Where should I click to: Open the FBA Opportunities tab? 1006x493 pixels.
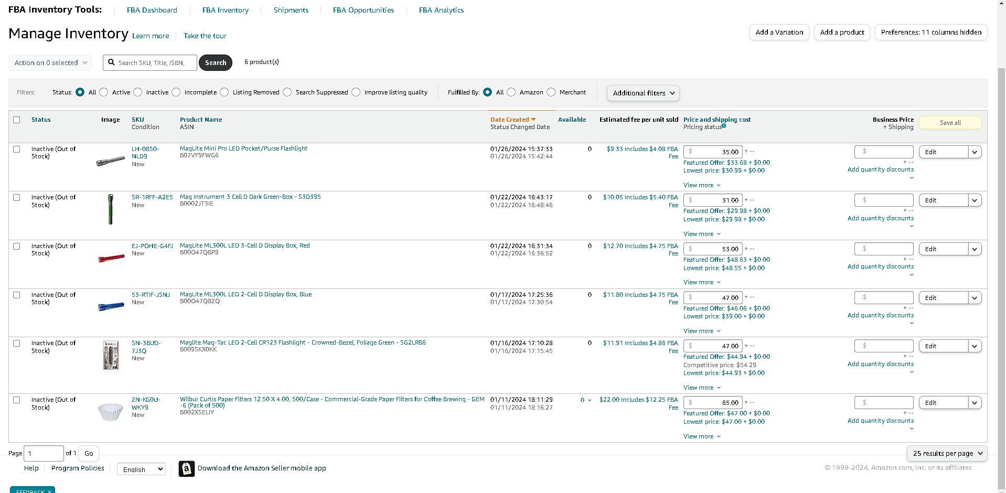click(363, 10)
